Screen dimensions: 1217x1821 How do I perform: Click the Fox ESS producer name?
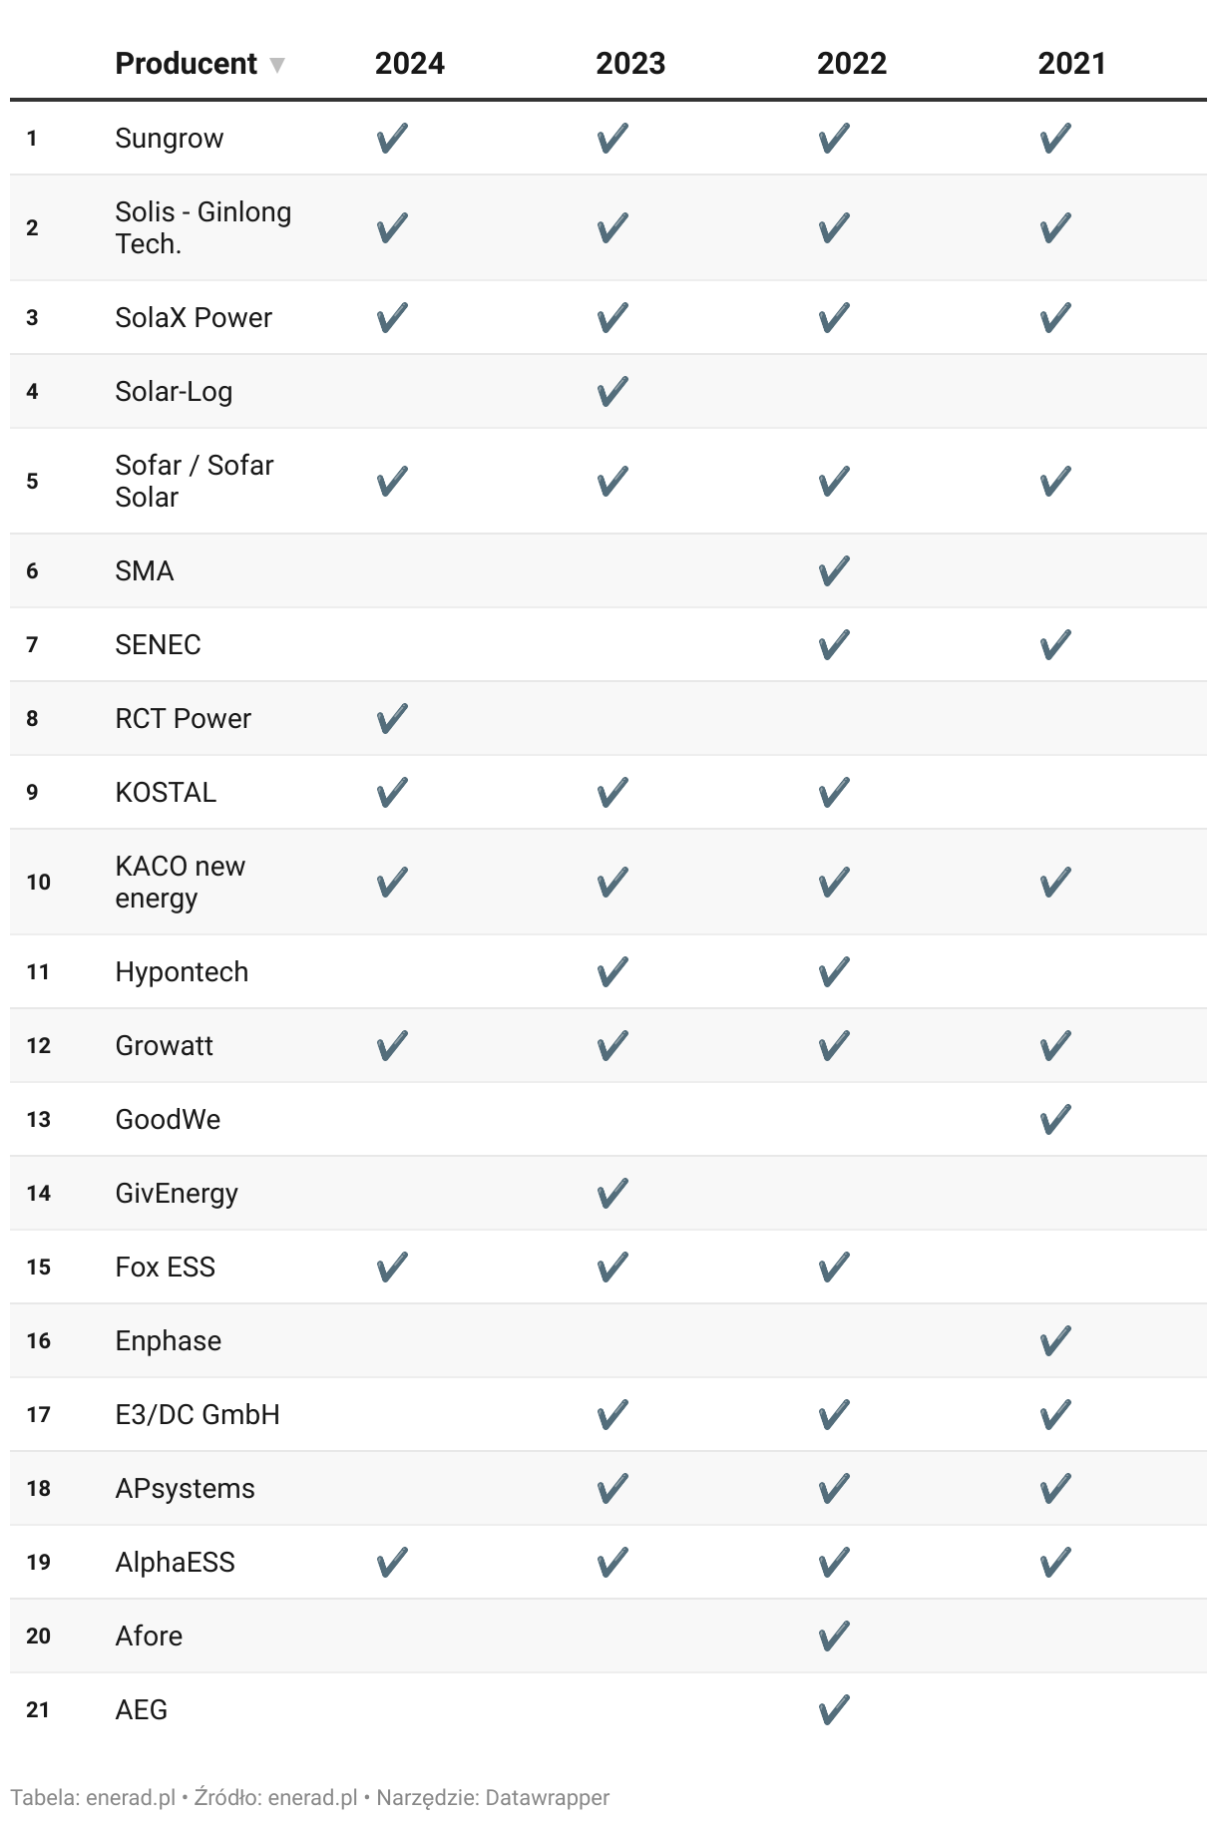tap(166, 1267)
